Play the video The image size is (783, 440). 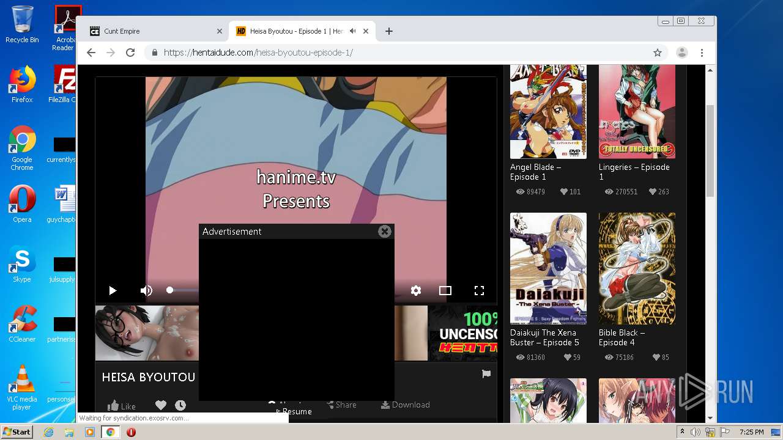(113, 291)
